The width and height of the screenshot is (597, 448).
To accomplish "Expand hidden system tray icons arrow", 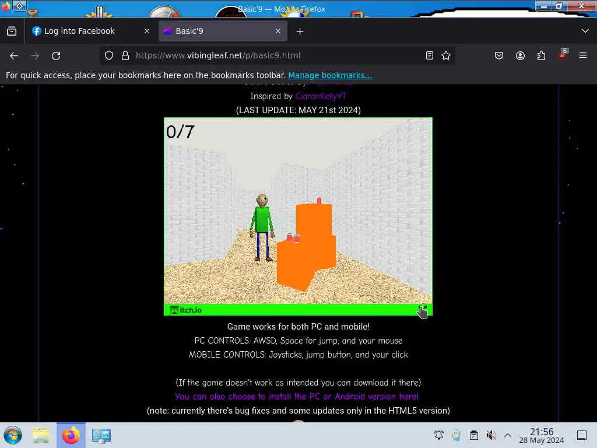I will [508, 435].
